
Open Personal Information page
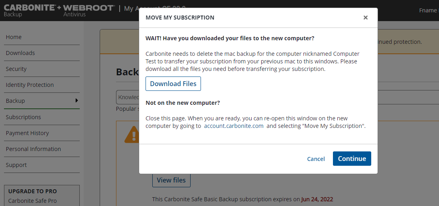pyautogui.click(x=33, y=149)
